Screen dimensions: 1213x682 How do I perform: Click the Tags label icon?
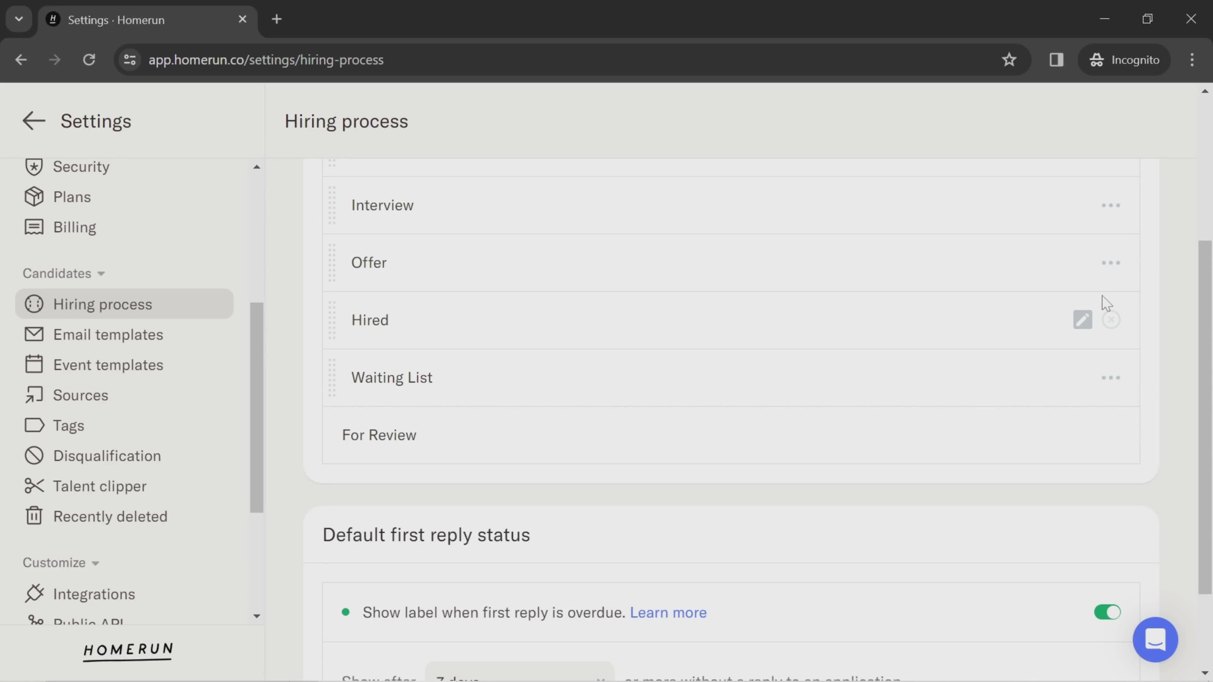point(34,425)
